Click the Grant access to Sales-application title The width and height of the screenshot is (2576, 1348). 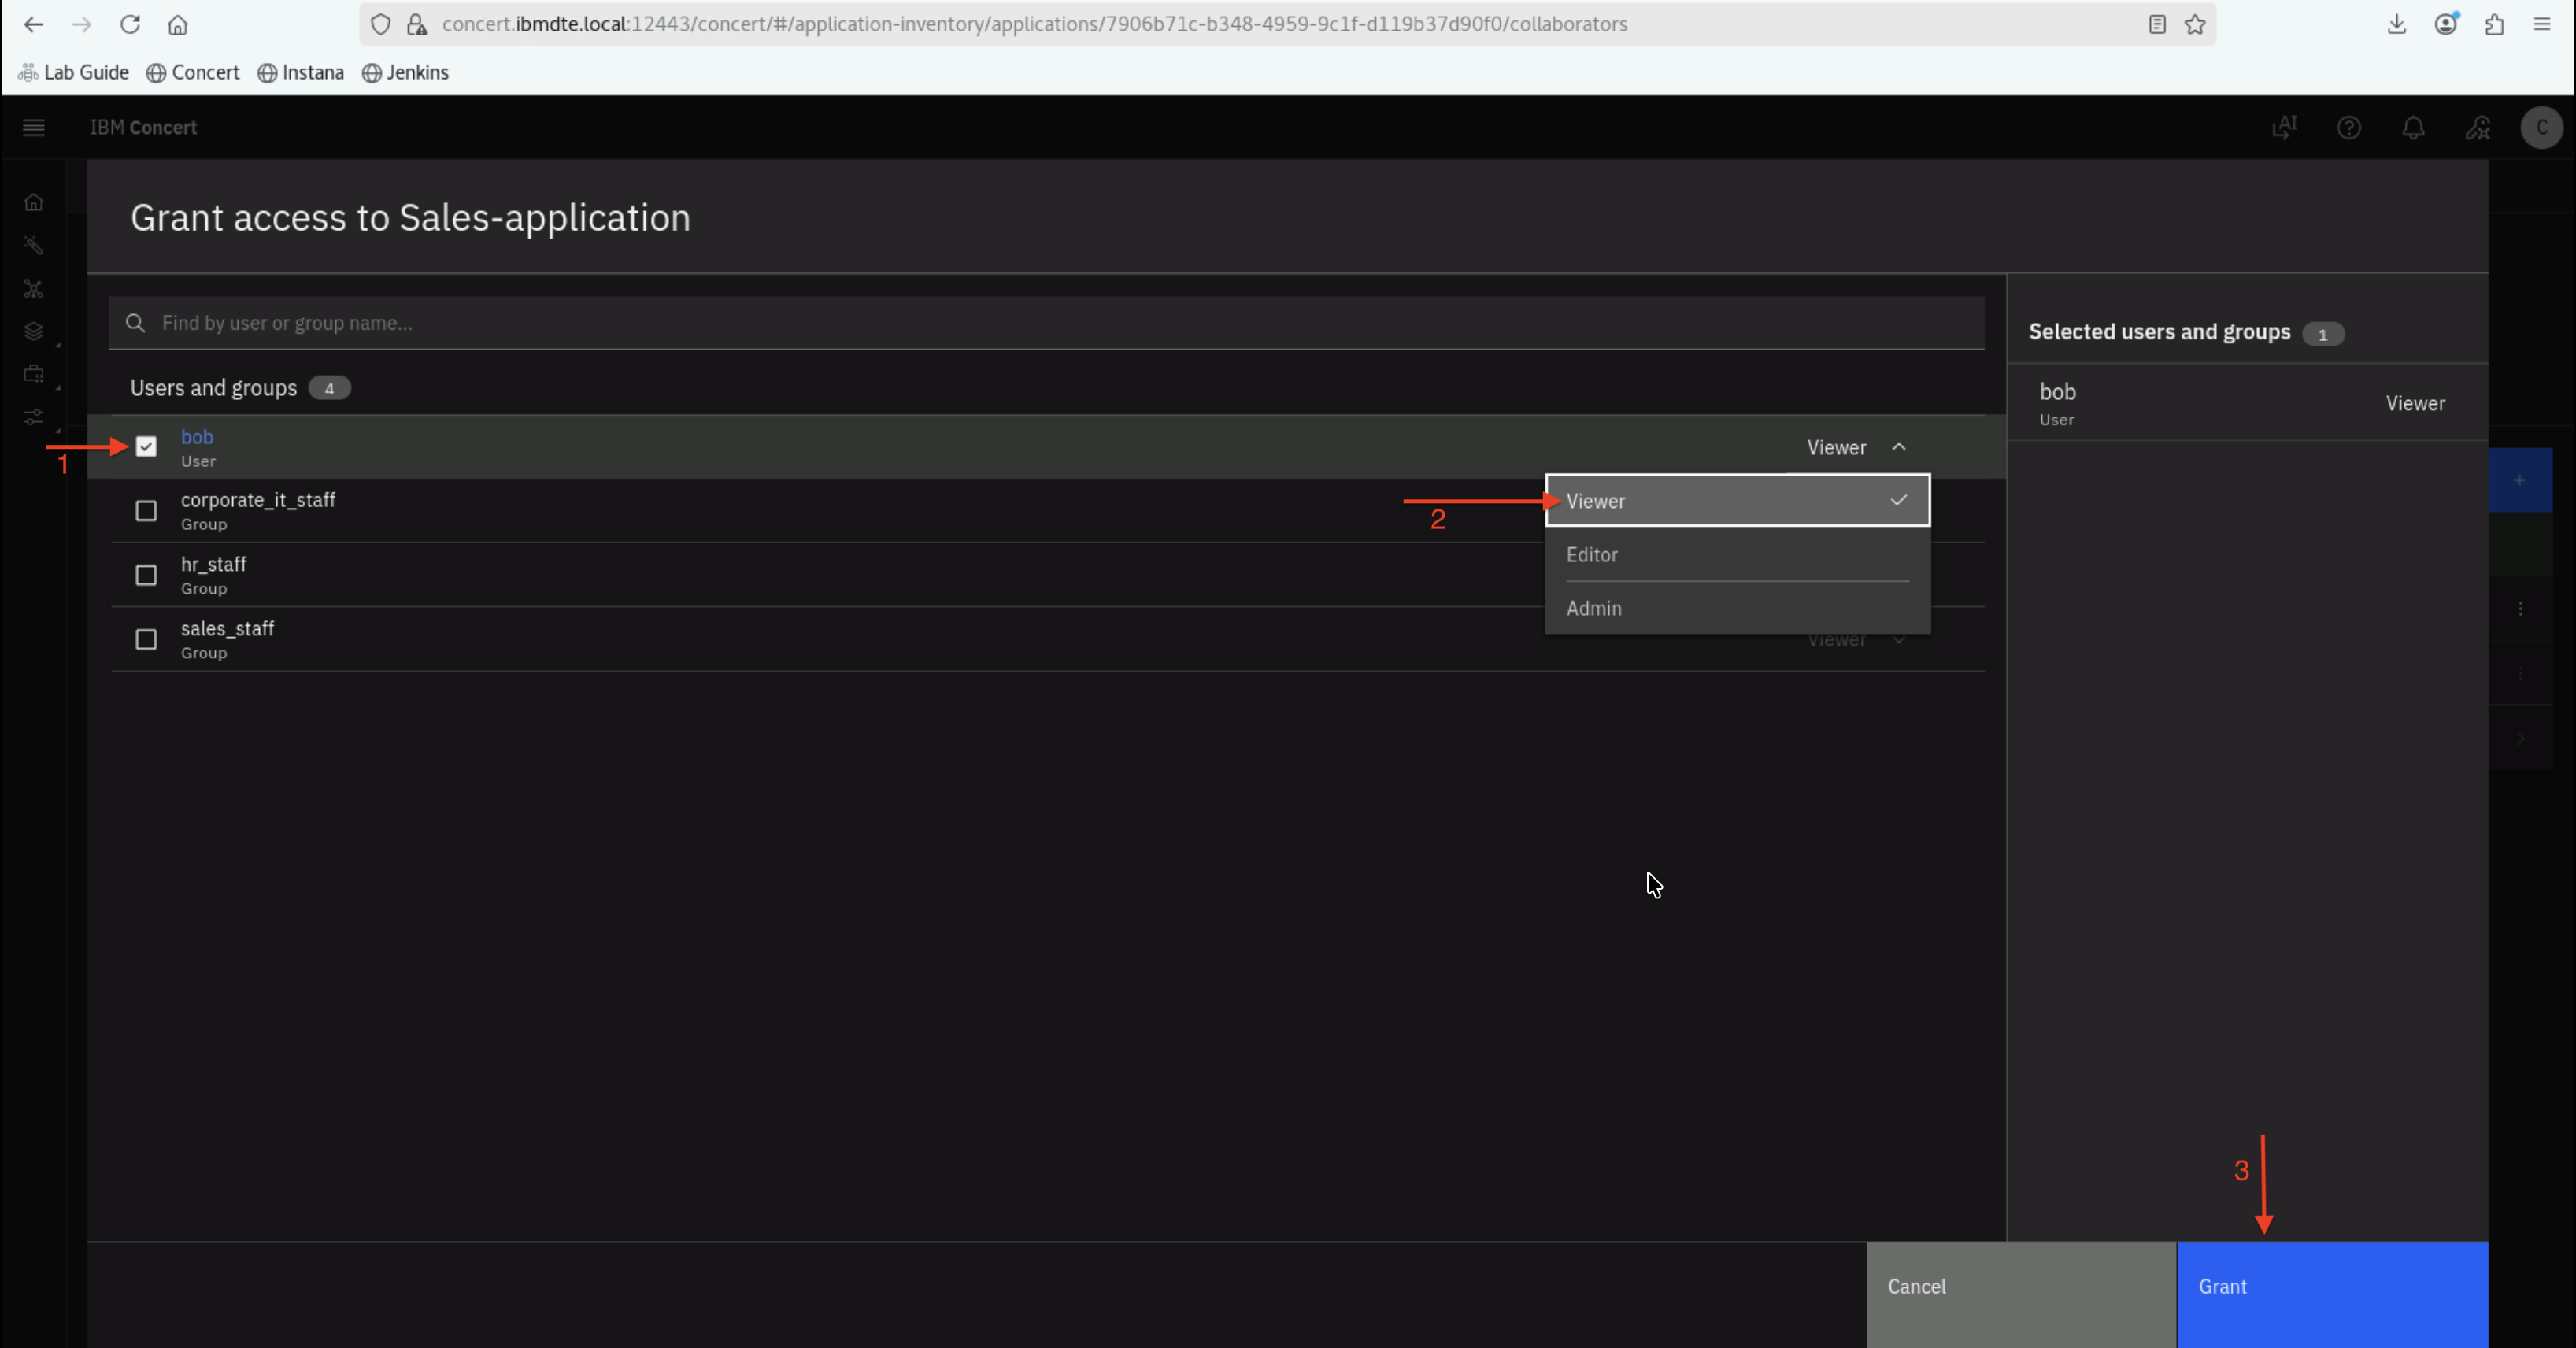click(x=410, y=218)
